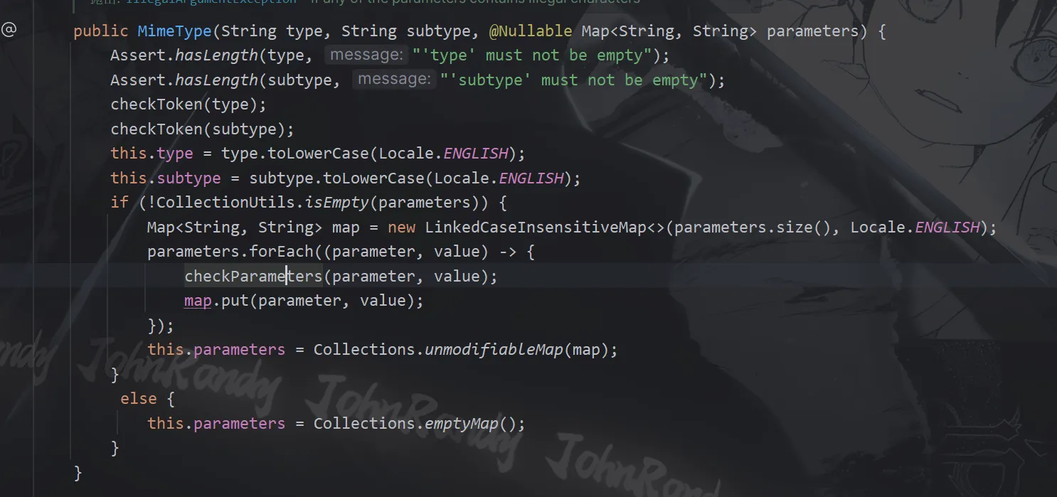Click the @Nullable annotation
Viewport: 1057px width, 497px height.
(x=531, y=31)
